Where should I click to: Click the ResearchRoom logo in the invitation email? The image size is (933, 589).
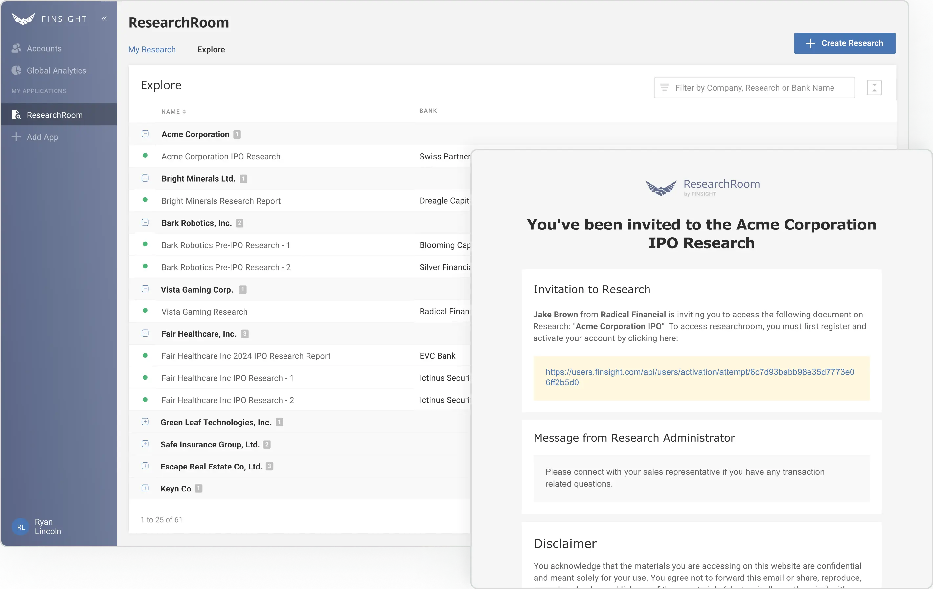702,187
